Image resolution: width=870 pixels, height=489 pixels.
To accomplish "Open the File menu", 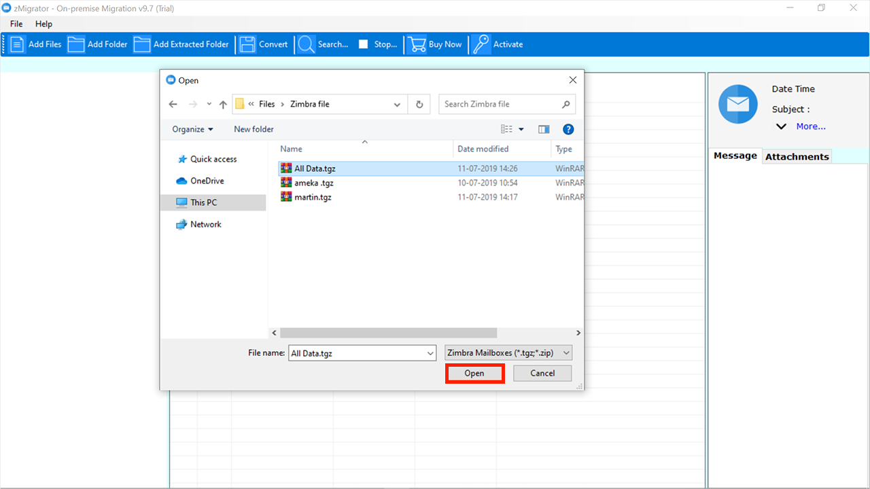I will click(16, 24).
